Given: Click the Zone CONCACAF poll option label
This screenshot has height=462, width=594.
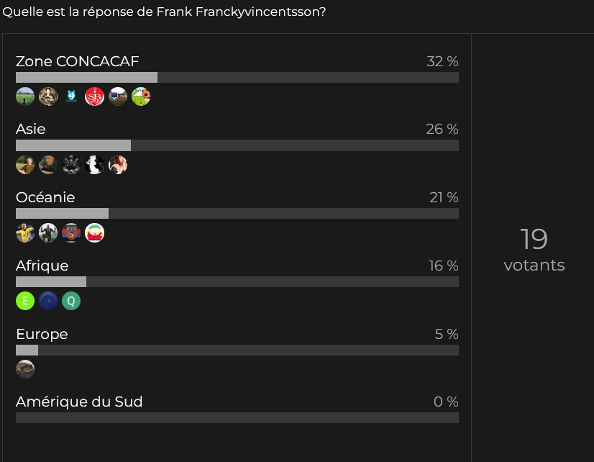Looking at the screenshot, I should [x=77, y=61].
